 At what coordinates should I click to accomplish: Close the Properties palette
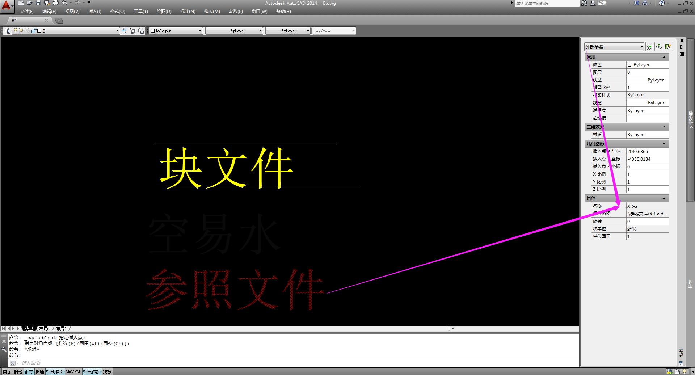coord(682,41)
